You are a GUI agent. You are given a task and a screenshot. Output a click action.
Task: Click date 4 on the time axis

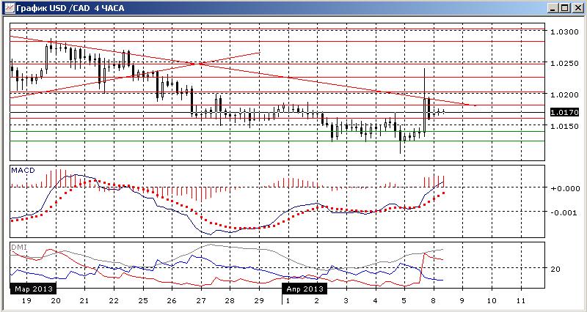(375, 300)
